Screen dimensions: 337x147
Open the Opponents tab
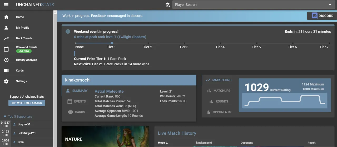[x=219, y=112]
